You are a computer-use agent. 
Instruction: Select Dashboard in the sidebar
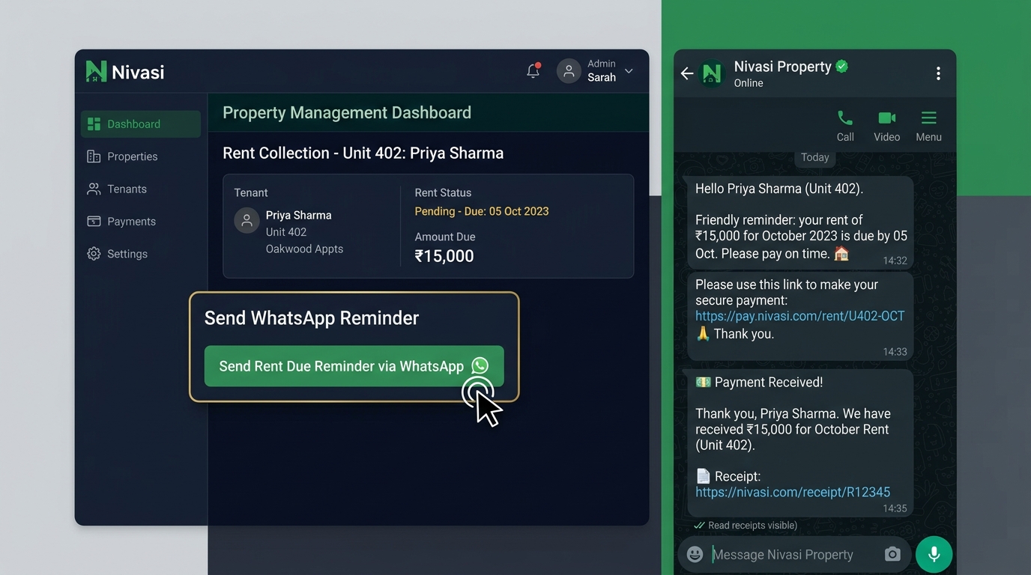tap(141, 124)
